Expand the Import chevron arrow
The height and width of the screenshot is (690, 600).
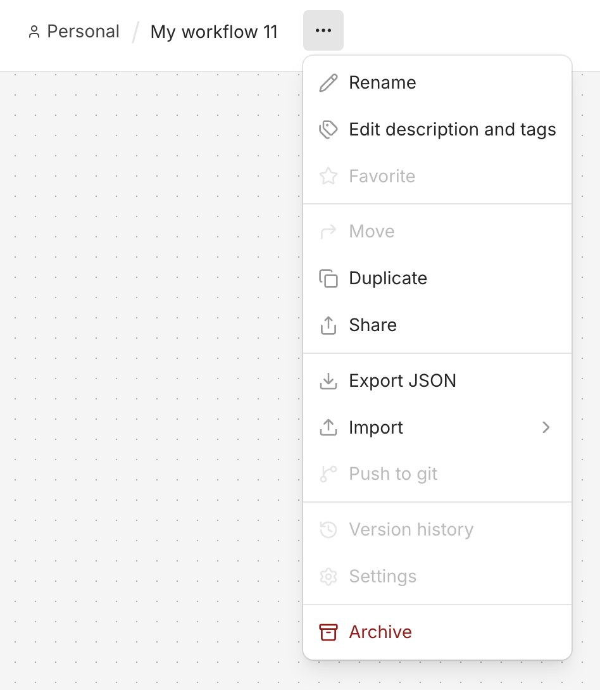546,427
